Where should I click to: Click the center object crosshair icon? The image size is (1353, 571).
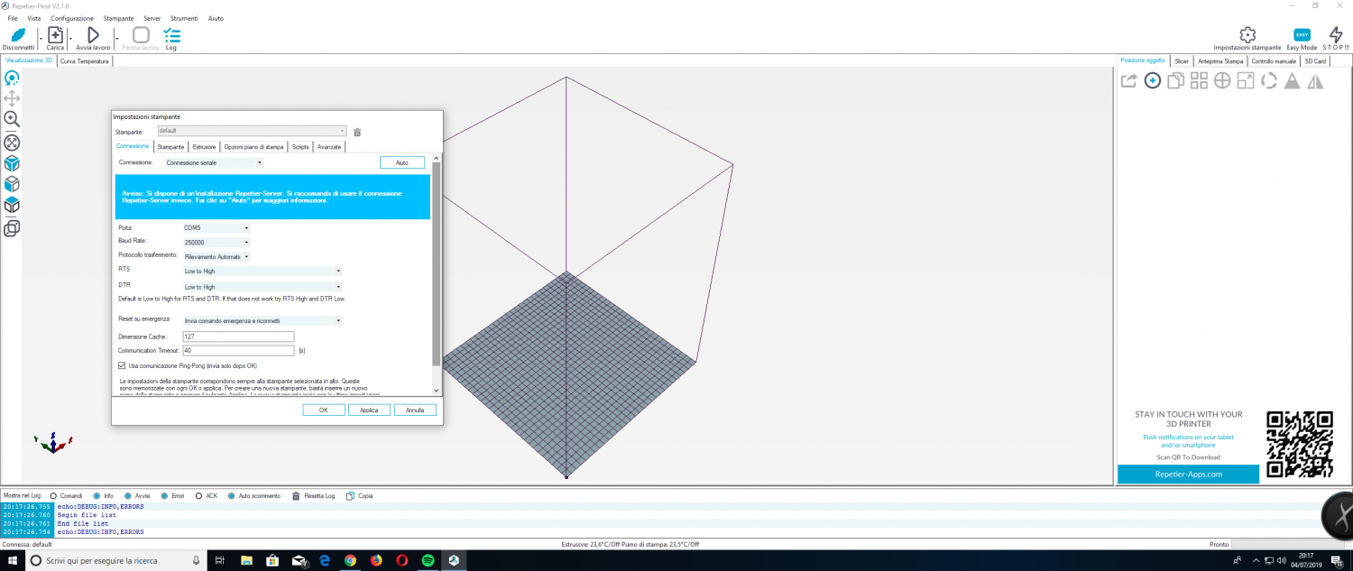click(1222, 80)
